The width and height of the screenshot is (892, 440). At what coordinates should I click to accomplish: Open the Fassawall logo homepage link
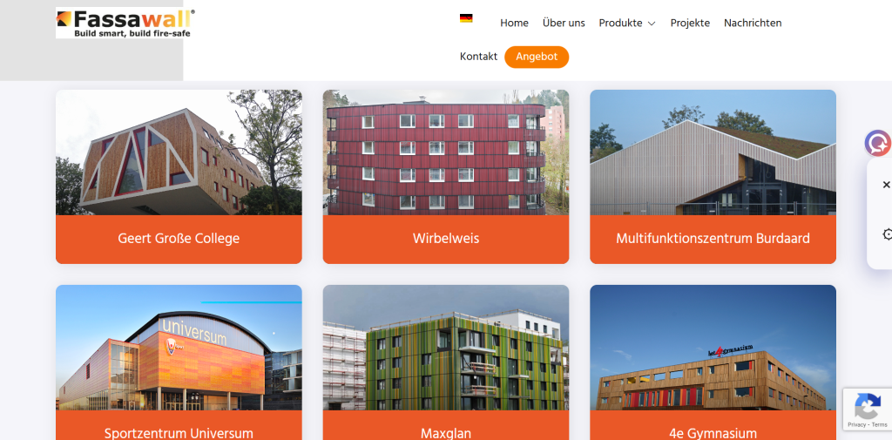click(x=125, y=24)
